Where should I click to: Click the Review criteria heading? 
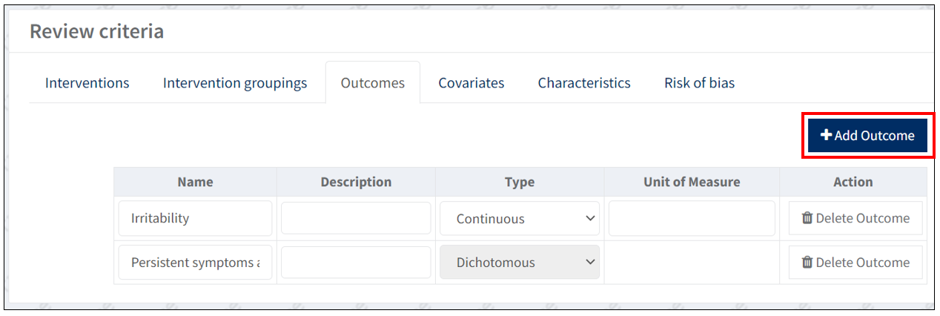[97, 32]
